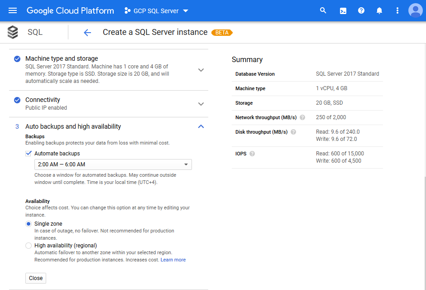Image resolution: width=426 pixels, height=290 pixels.
Task: Open the 2:00 AM — 6:00 AM backup window dropdown
Action: pyautogui.click(x=113, y=164)
